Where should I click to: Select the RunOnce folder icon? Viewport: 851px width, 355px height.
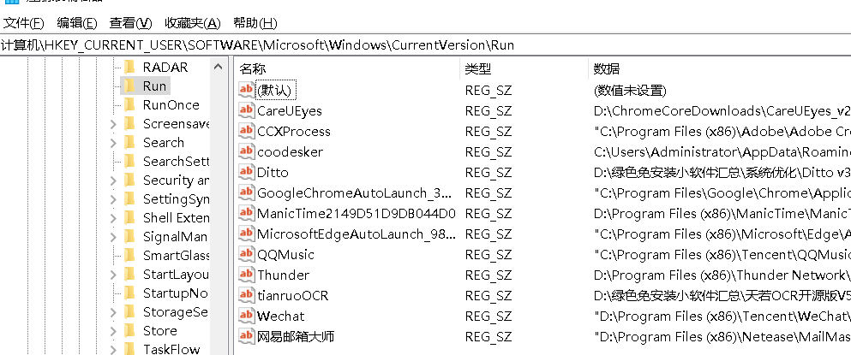tap(129, 104)
